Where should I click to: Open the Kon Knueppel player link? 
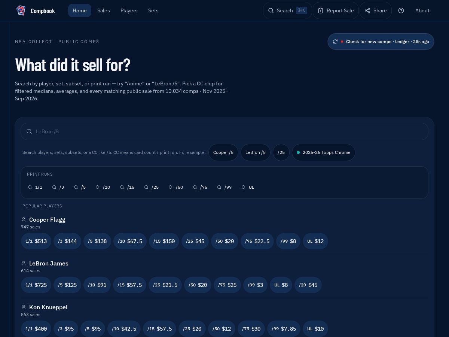click(x=48, y=307)
